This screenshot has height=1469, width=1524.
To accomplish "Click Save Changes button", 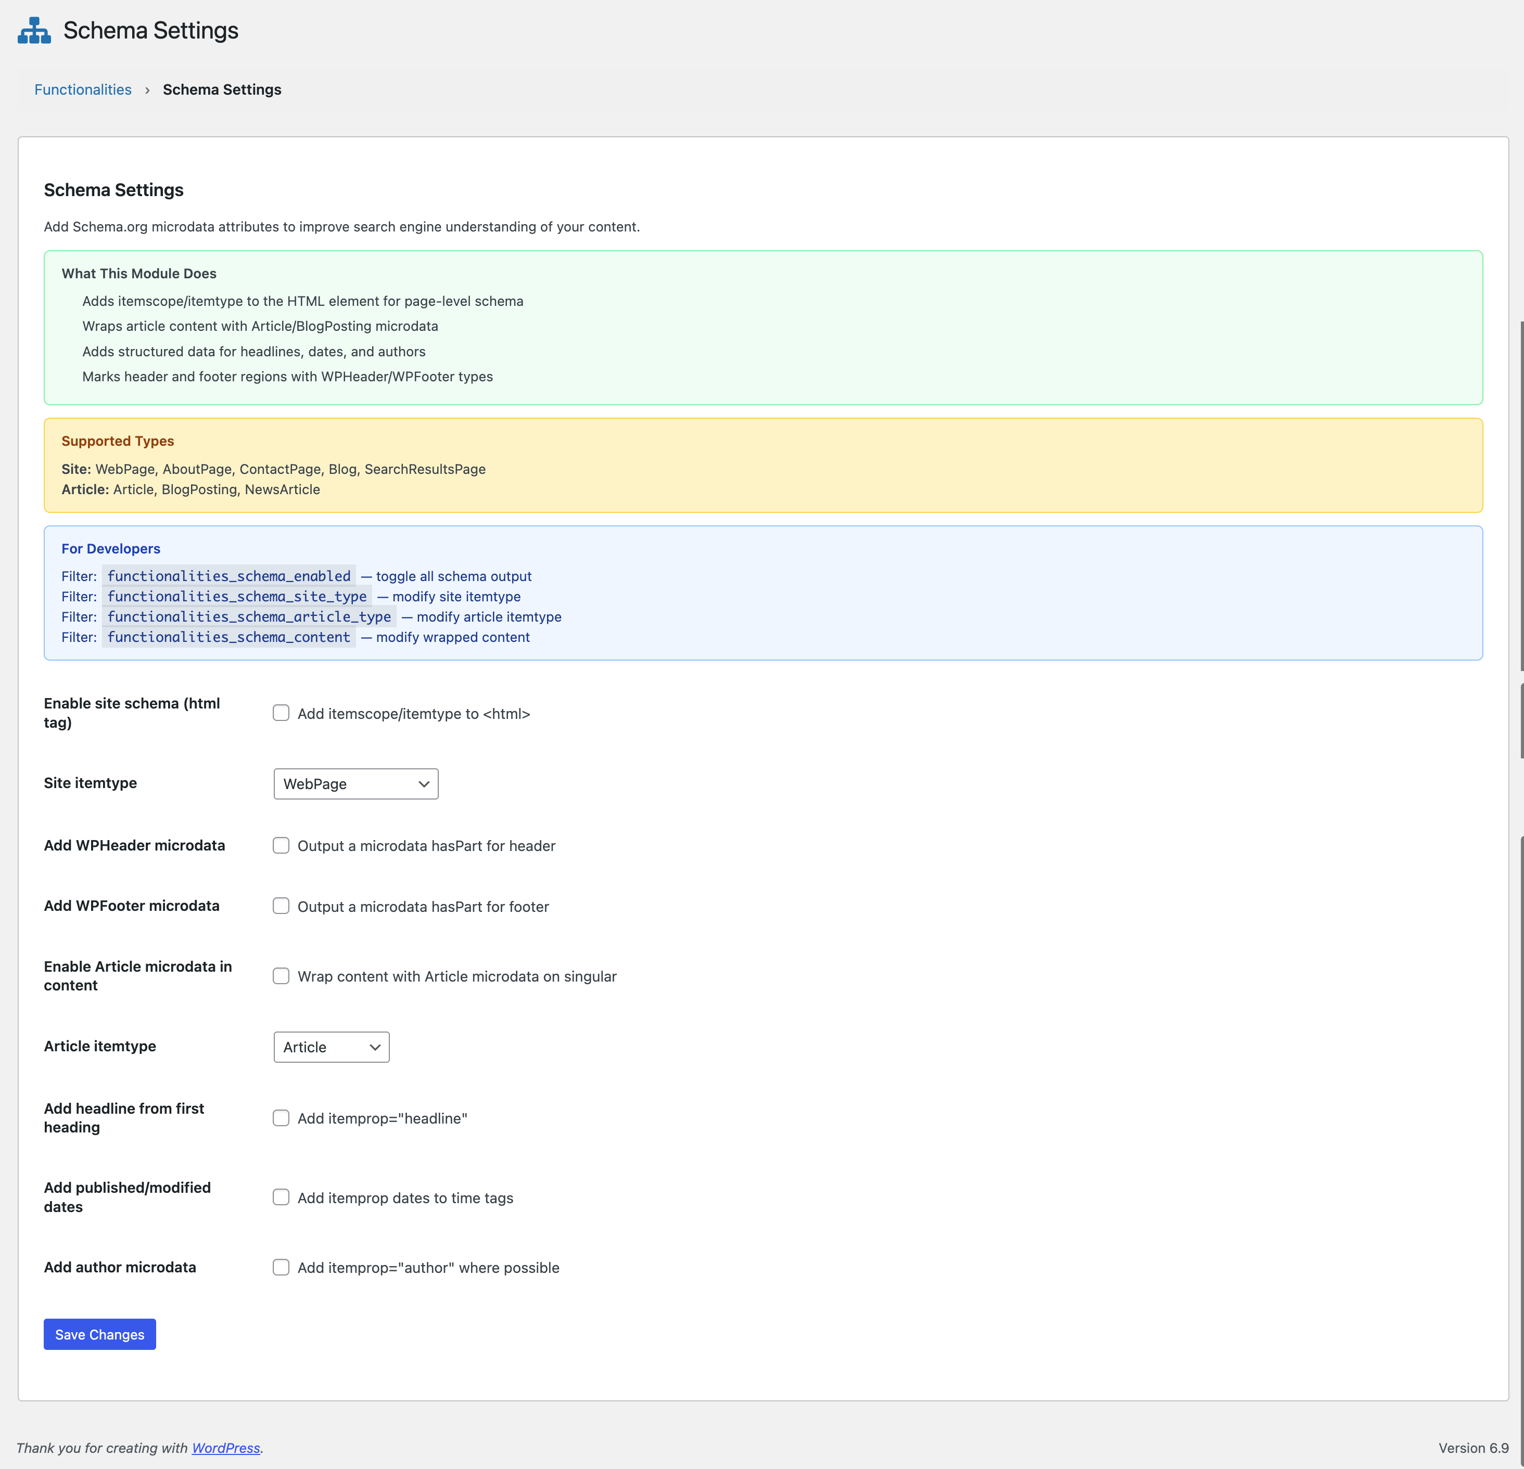I will click(x=99, y=1334).
